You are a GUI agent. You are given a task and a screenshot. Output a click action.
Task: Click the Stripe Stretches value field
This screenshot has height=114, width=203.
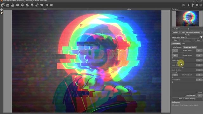[x=199, y=70]
